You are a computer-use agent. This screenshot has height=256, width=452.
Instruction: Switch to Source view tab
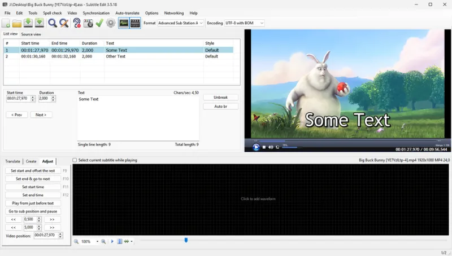31,34
